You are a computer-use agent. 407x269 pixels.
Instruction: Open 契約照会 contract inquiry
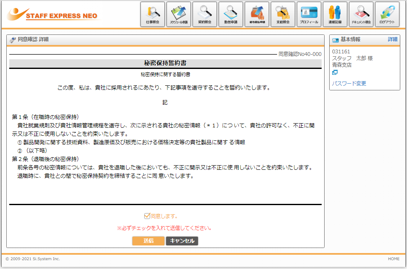[x=205, y=14]
